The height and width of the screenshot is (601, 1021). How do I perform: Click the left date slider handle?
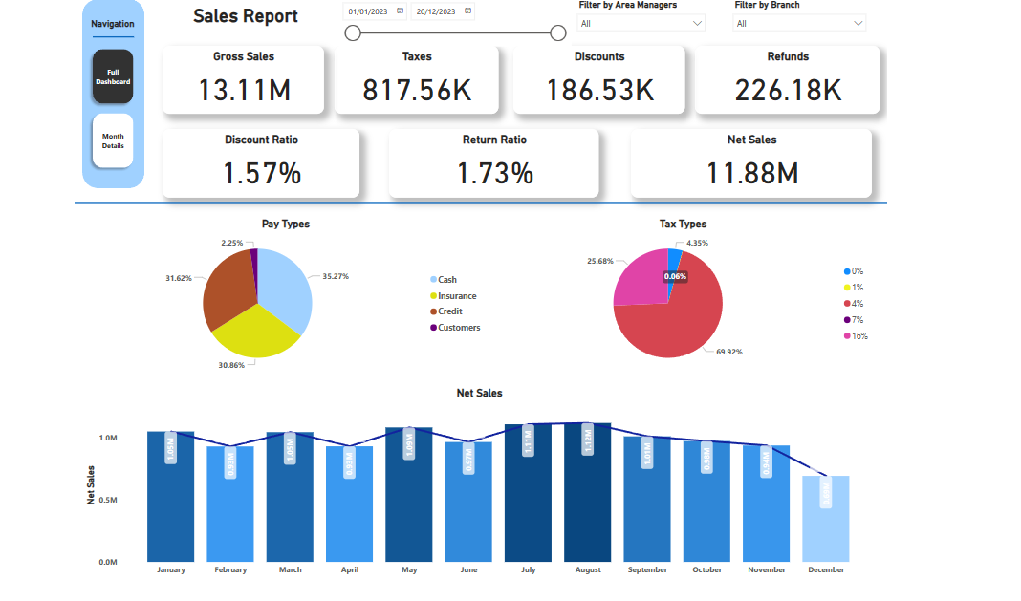tap(353, 33)
